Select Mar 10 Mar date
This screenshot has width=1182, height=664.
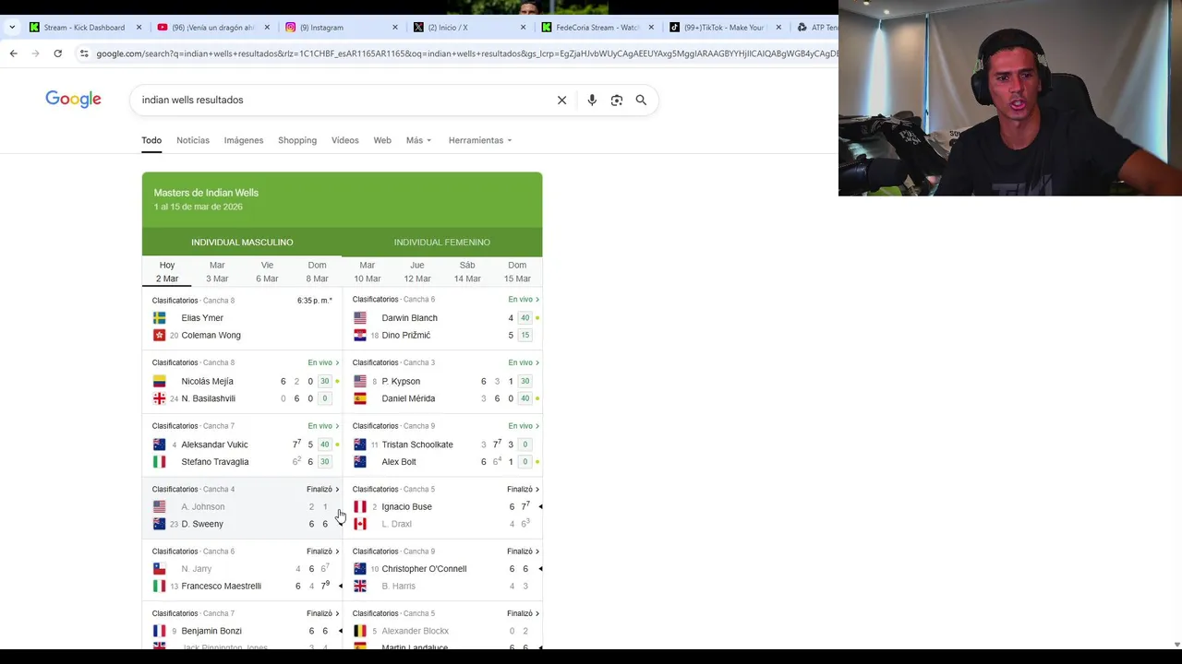(367, 272)
